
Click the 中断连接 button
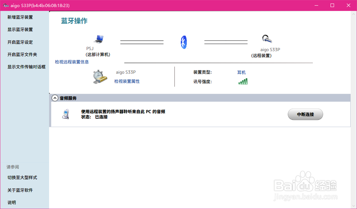[305, 114]
